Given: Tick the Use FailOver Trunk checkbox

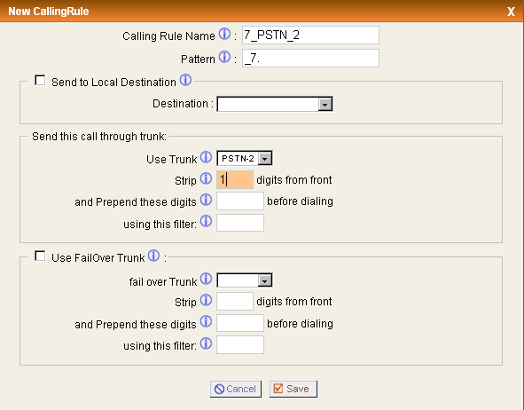Looking at the screenshot, I should tap(40, 256).
